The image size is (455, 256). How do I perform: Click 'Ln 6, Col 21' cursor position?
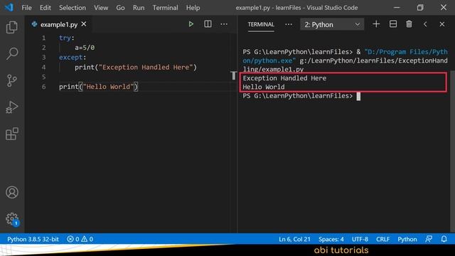click(x=294, y=239)
